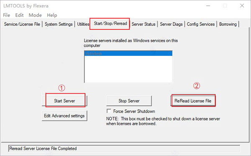Open the Utilities tab

83,24
